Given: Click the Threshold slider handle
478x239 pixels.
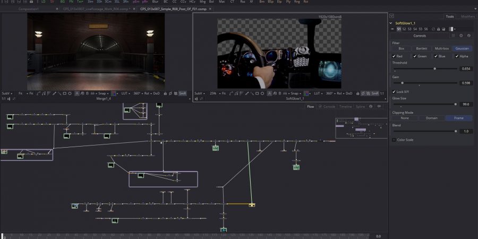Looking at the screenshot, I should click(435, 69).
